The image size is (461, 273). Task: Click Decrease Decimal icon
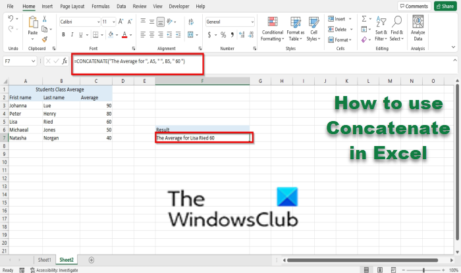(251, 35)
